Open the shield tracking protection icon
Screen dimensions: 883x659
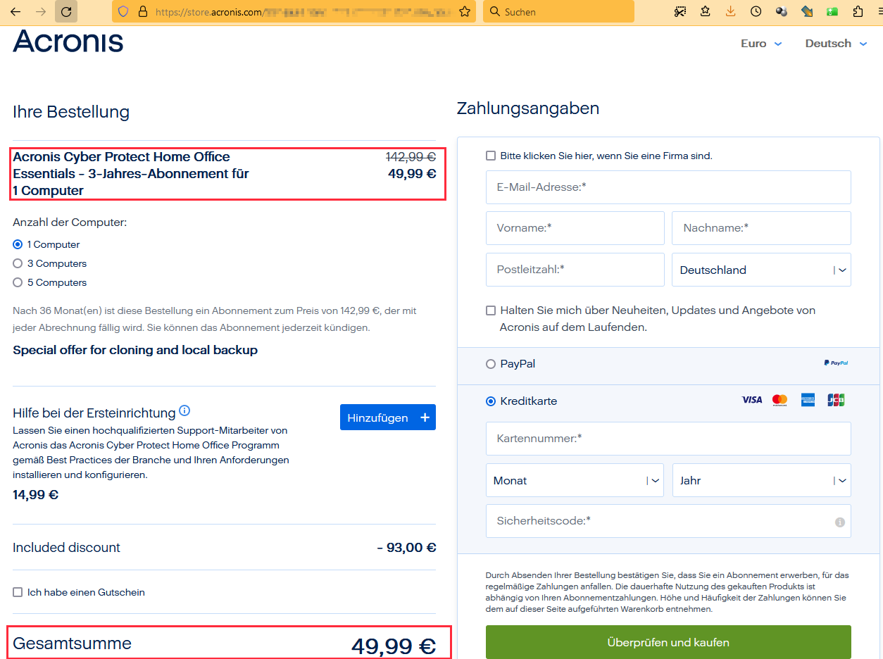[123, 11]
